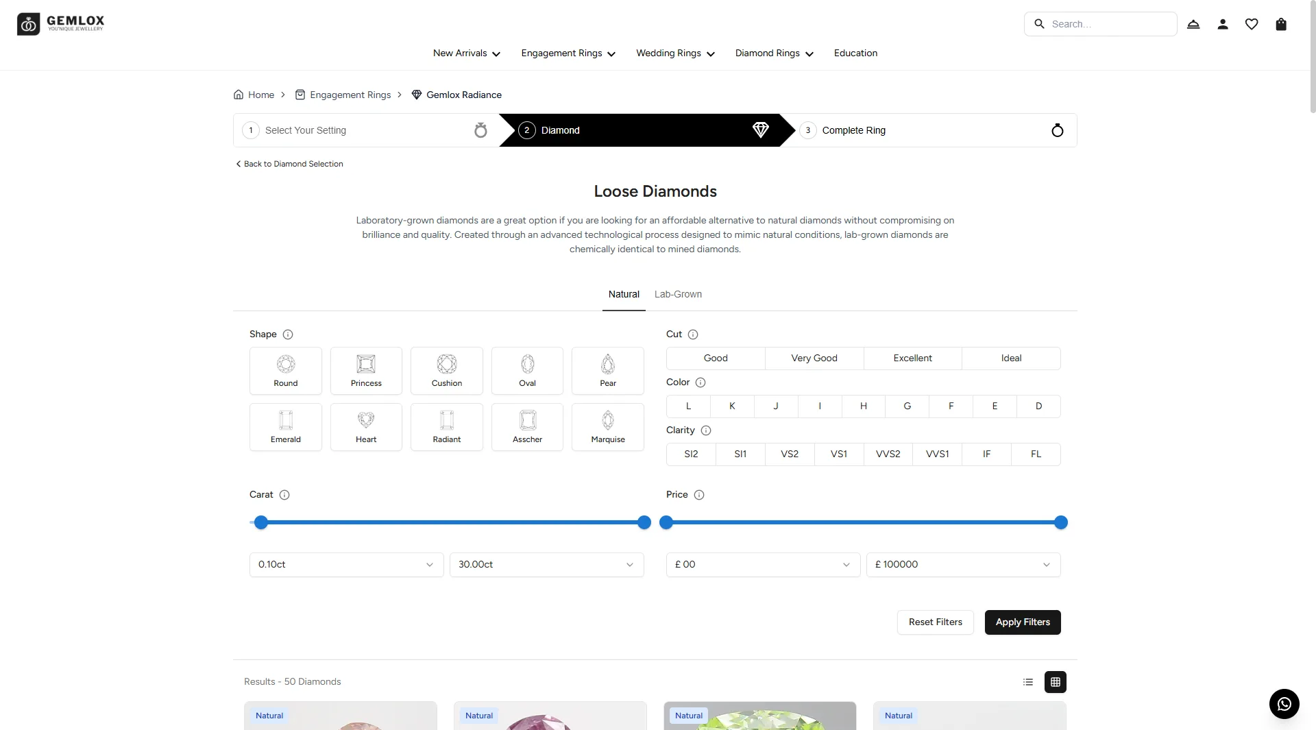This screenshot has width=1316, height=730.
Task: Select the Round diamond shape
Action: (286, 371)
